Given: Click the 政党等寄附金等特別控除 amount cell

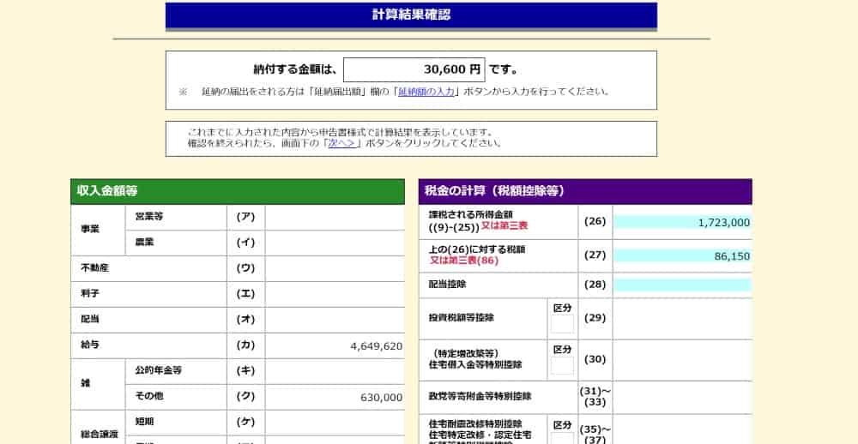Looking at the screenshot, I should (x=681, y=397).
